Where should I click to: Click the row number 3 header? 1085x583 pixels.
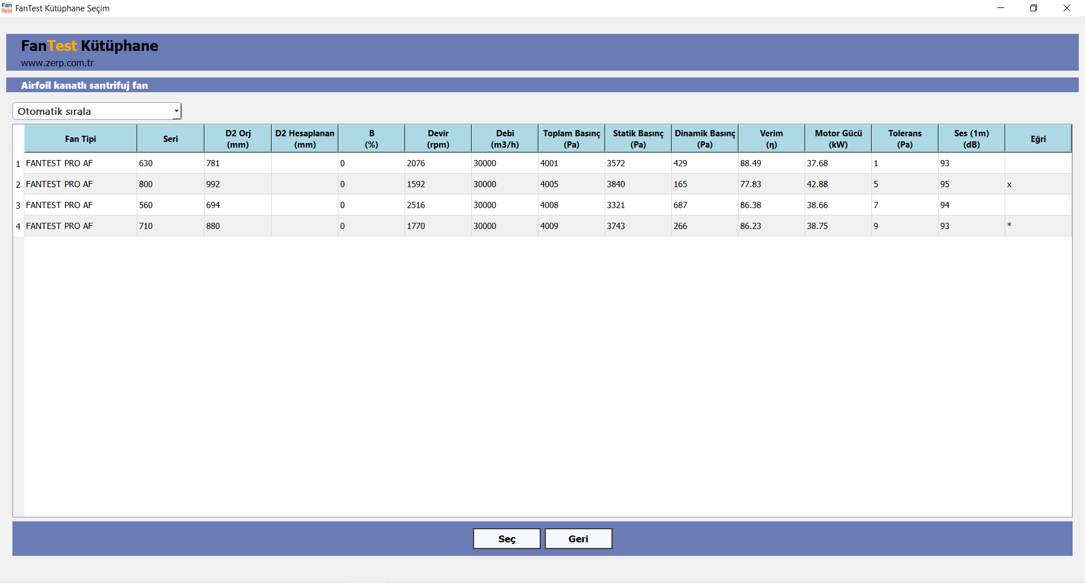(x=18, y=206)
